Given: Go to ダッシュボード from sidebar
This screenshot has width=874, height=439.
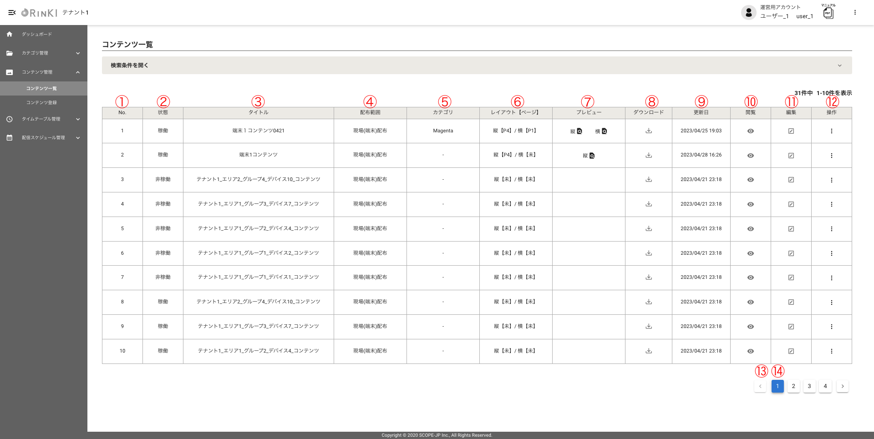Looking at the screenshot, I should click(x=37, y=35).
